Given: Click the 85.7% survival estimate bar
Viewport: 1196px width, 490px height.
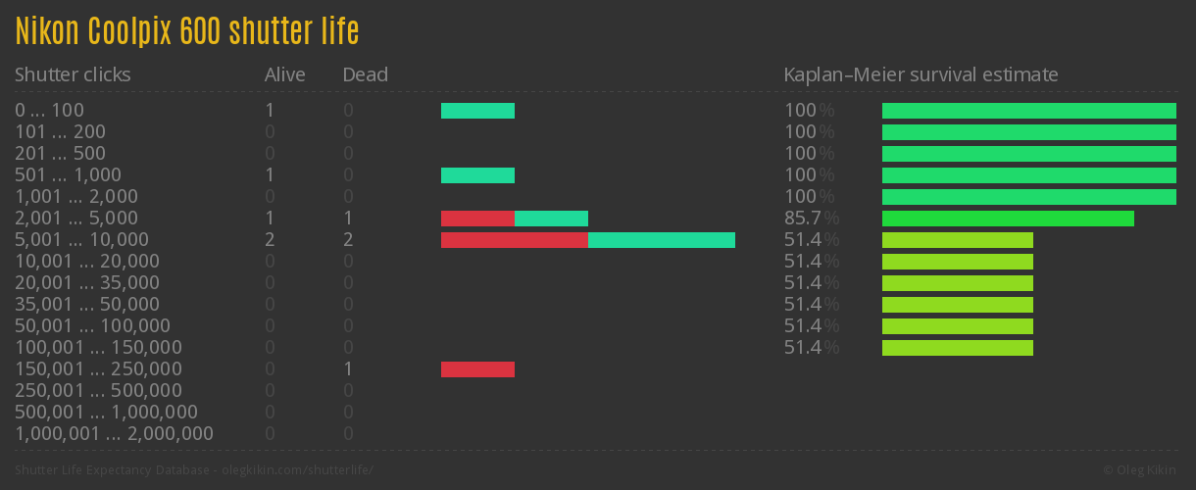Looking at the screenshot, I should tap(1008, 219).
